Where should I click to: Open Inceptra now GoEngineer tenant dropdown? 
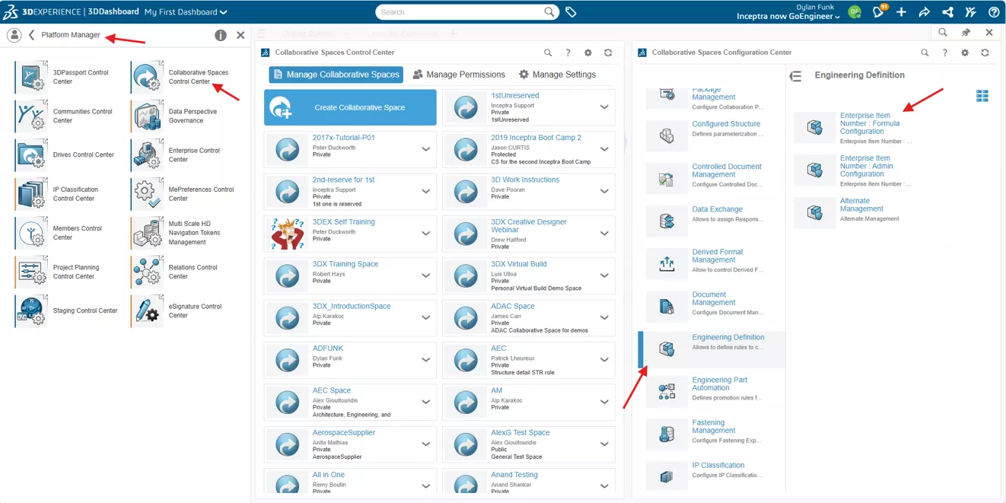click(788, 17)
